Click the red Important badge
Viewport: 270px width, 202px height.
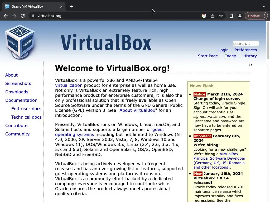(202, 136)
